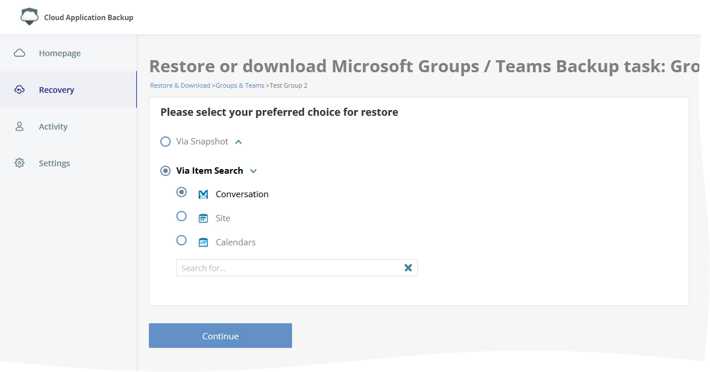Collapse the Via Item Search chevron
Viewport: 710px width, 372px height.
[x=254, y=171]
